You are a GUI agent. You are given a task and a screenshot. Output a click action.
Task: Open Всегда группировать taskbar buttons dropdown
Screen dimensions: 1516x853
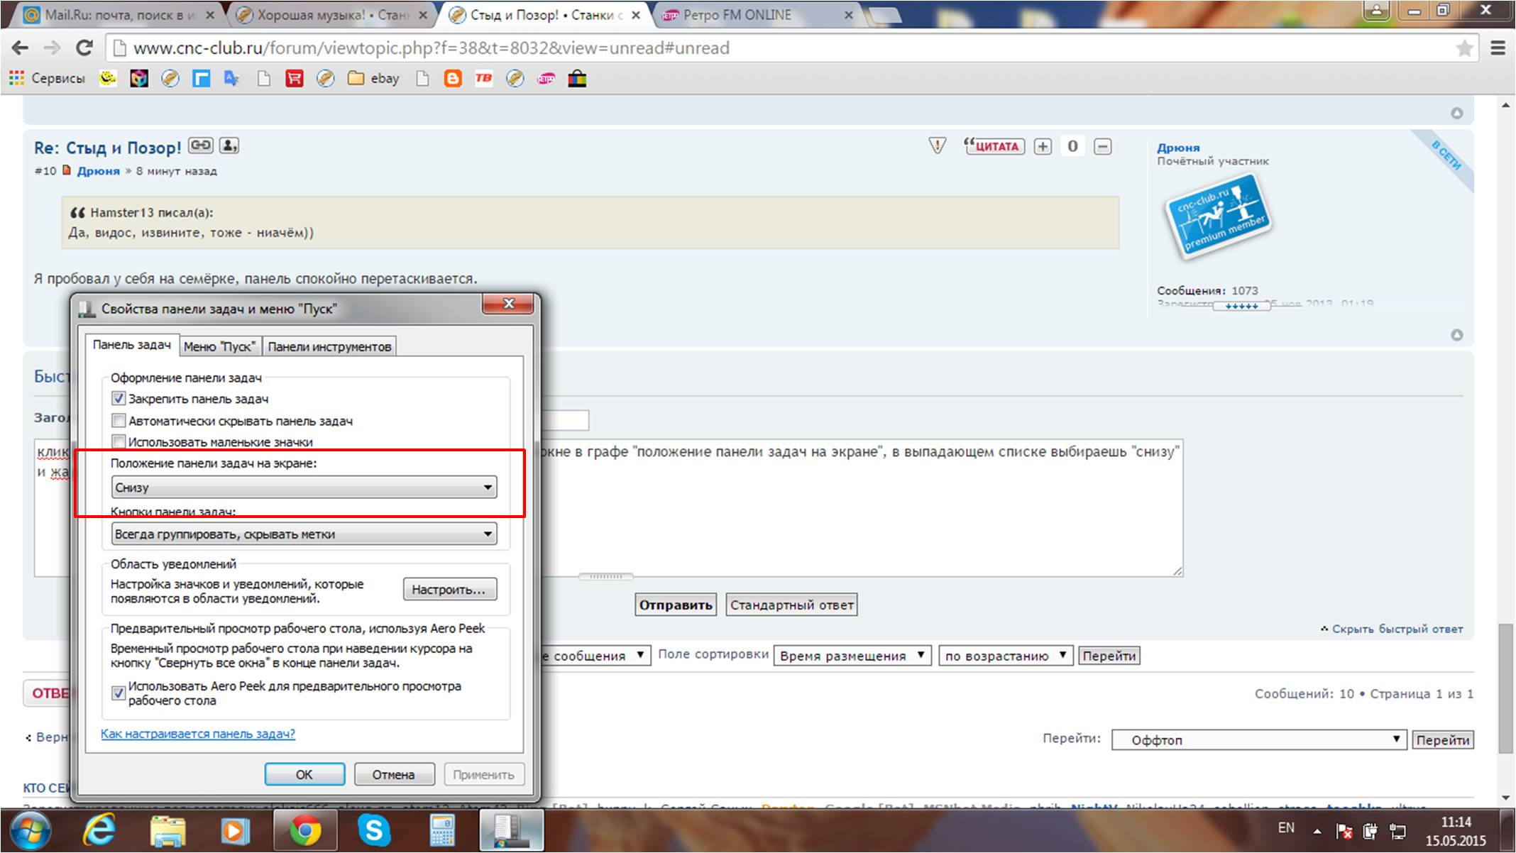point(304,534)
